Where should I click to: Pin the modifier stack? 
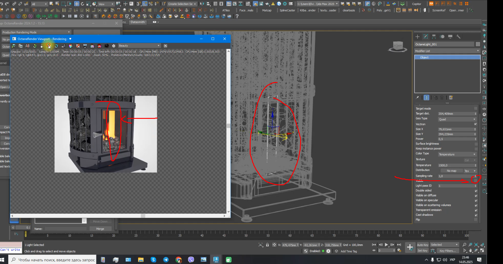click(417, 98)
